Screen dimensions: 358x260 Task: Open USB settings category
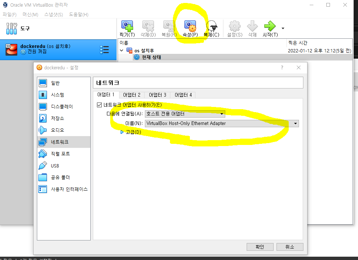click(64, 166)
